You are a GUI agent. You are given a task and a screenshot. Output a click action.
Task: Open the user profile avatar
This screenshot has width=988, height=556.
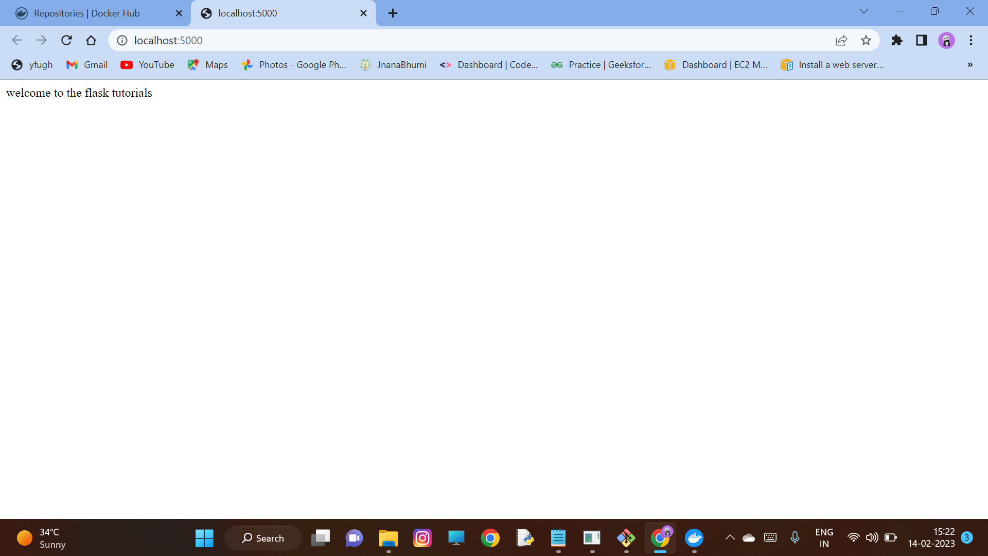pos(946,40)
